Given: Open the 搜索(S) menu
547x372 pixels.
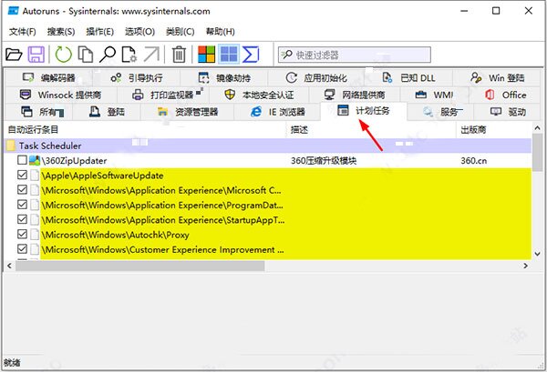Looking at the screenshot, I should pos(61,32).
